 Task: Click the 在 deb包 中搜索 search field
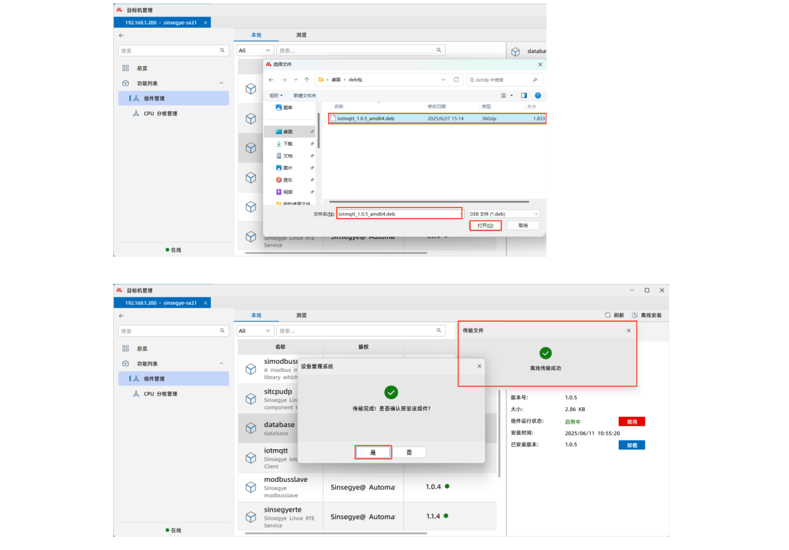(501, 79)
